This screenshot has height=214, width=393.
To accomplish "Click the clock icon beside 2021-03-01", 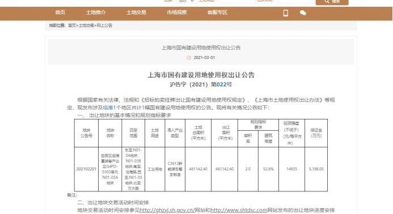I will pyautogui.click(x=189, y=58).
